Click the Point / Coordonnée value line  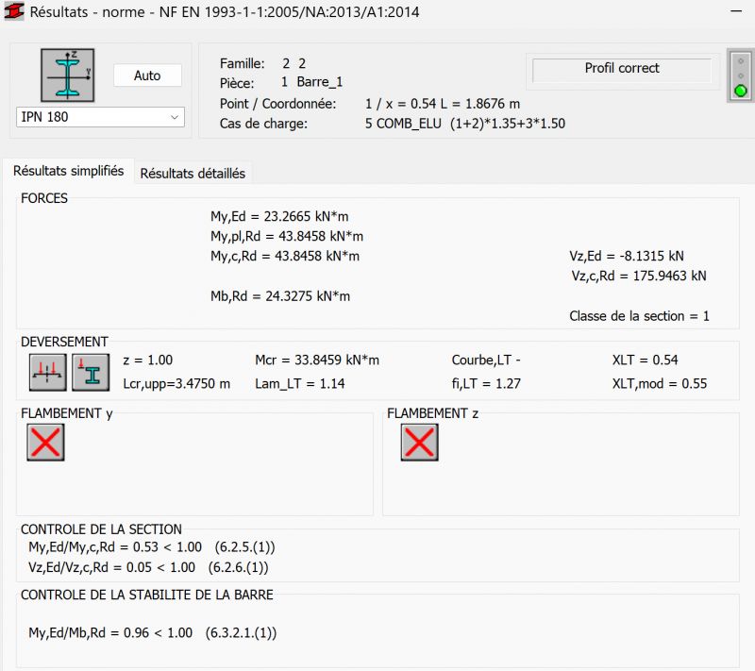click(x=443, y=104)
